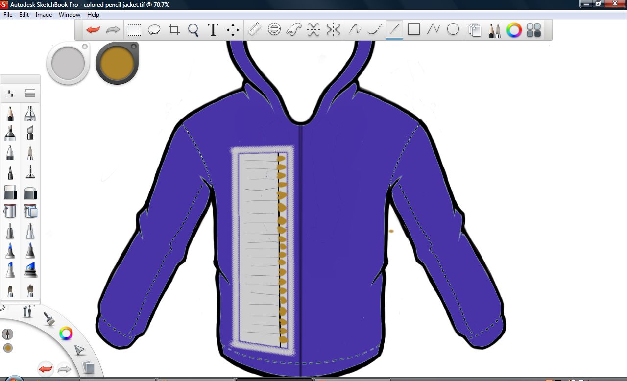Image resolution: width=627 pixels, height=381 pixels.
Task: Click the Windows Start orb
Action: 14,379
